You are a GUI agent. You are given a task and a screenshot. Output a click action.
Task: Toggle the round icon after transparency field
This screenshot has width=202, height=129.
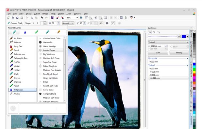[101, 23]
